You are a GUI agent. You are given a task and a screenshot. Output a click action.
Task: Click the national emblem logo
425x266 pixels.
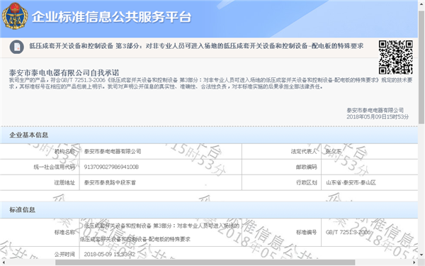pyautogui.click(x=15, y=16)
